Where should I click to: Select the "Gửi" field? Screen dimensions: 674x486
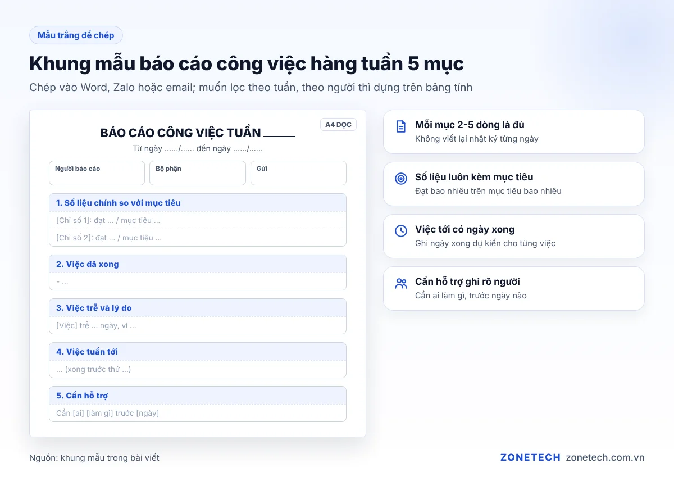pyautogui.click(x=298, y=173)
